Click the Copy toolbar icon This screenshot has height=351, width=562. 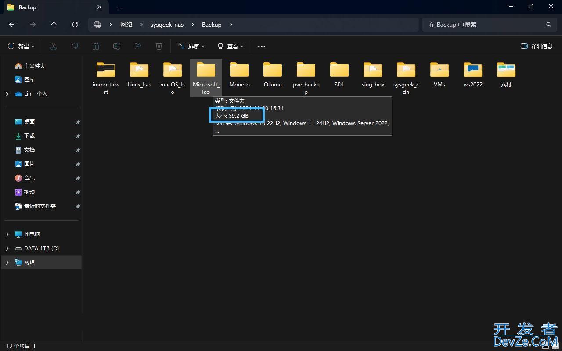(x=75, y=46)
